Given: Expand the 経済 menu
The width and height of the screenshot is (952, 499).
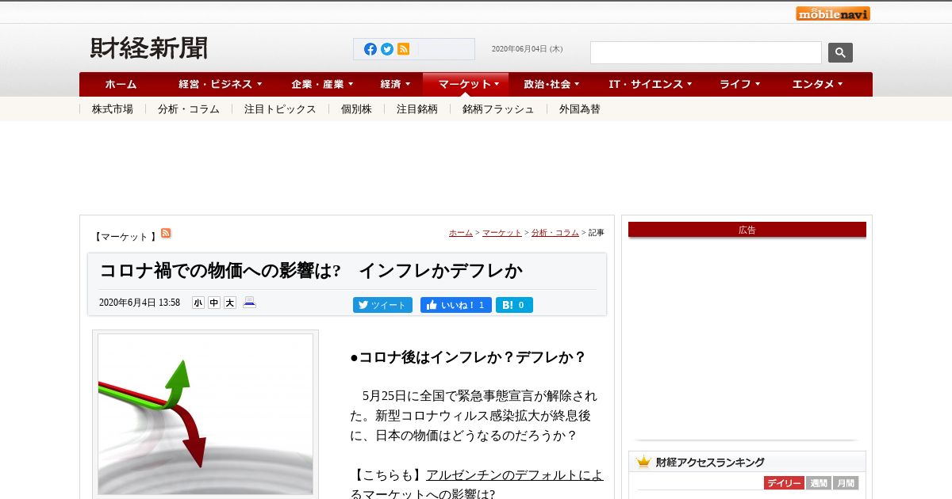Looking at the screenshot, I should tap(394, 84).
